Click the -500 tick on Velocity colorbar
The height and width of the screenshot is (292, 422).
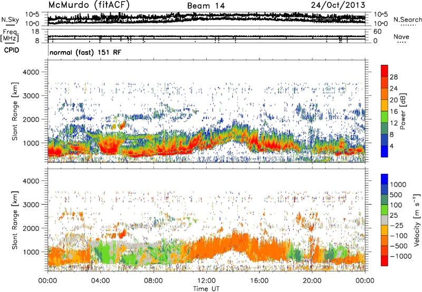[x=399, y=246]
